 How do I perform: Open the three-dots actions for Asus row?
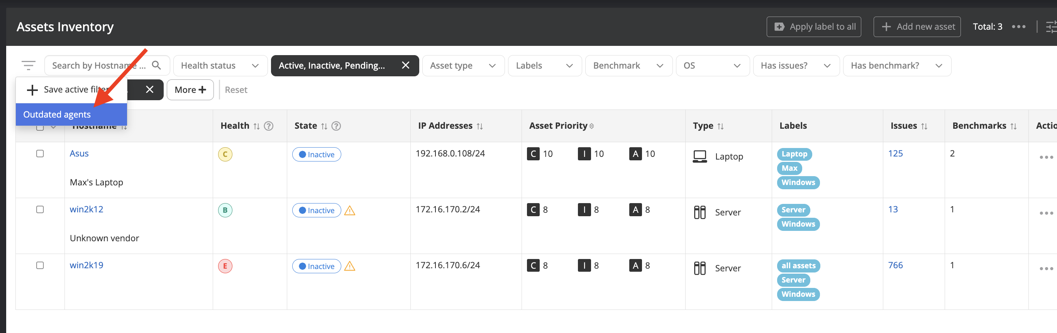(x=1046, y=157)
